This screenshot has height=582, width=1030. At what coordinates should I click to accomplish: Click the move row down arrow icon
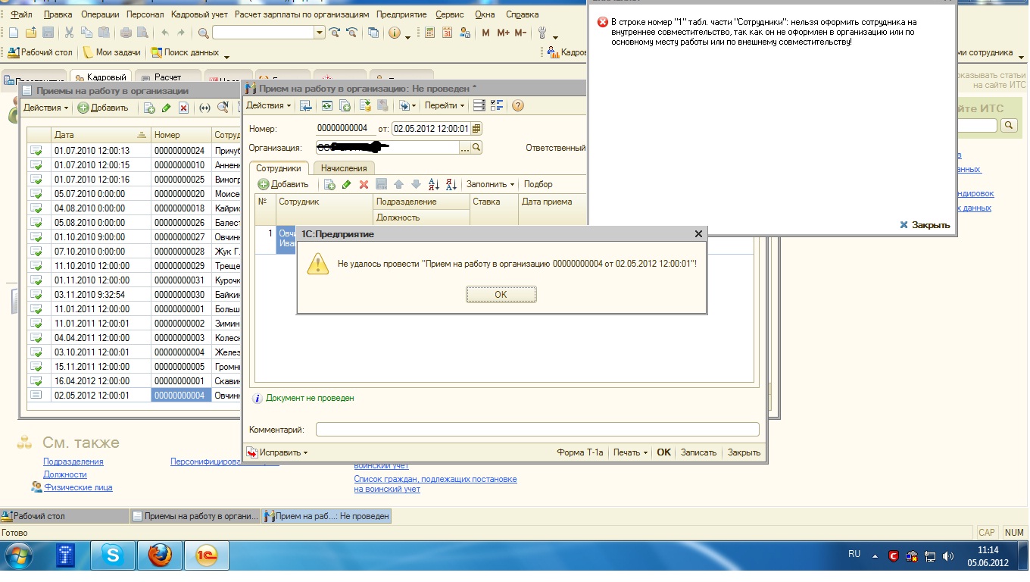pos(416,184)
